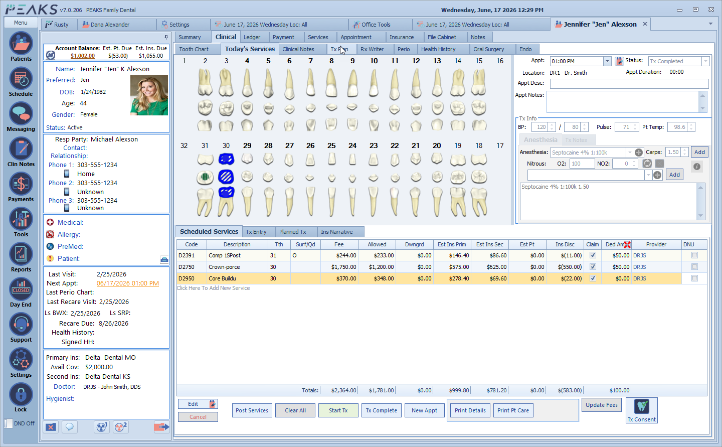
Task: Click the PreMed alert icon
Action: tap(50, 246)
